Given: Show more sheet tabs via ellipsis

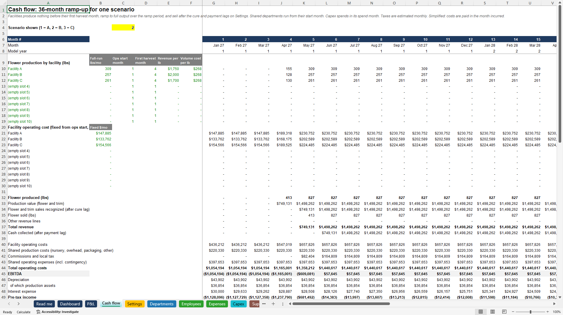Looking at the screenshot, I should (264, 304).
